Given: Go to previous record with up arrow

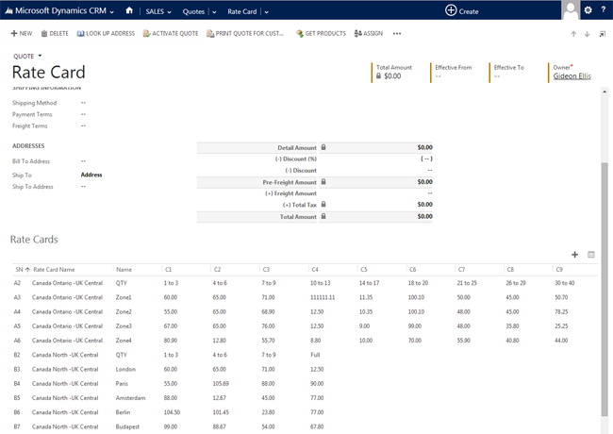Looking at the screenshot, I should pos(572,34).
